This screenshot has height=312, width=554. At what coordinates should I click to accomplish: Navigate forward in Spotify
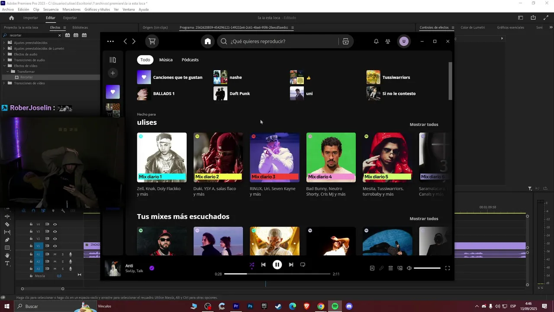(134, 41)
